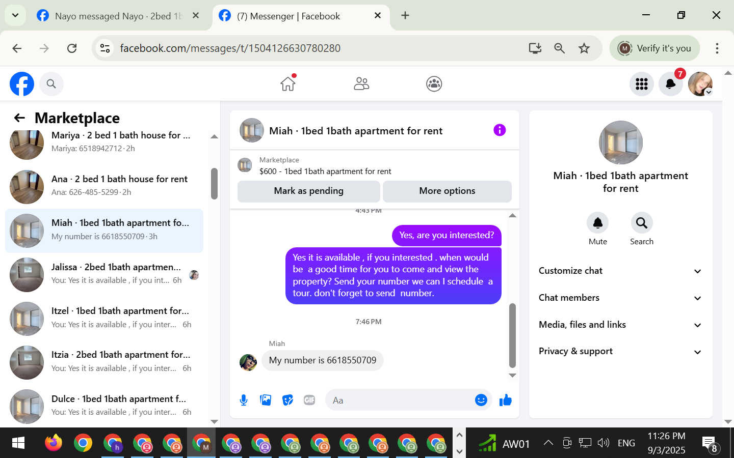Attach a photo with the image icon

pos(266,400)
